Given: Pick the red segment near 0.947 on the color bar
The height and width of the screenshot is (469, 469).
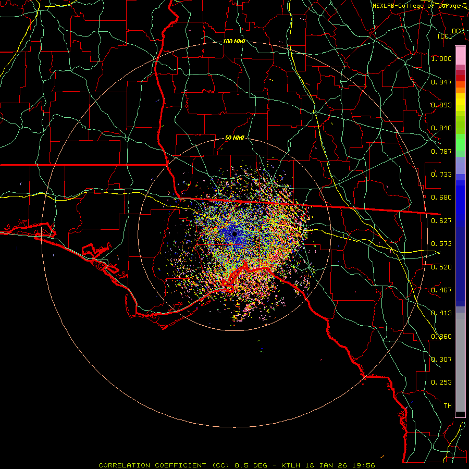Looking at the screenshot, I should [460, 78].
